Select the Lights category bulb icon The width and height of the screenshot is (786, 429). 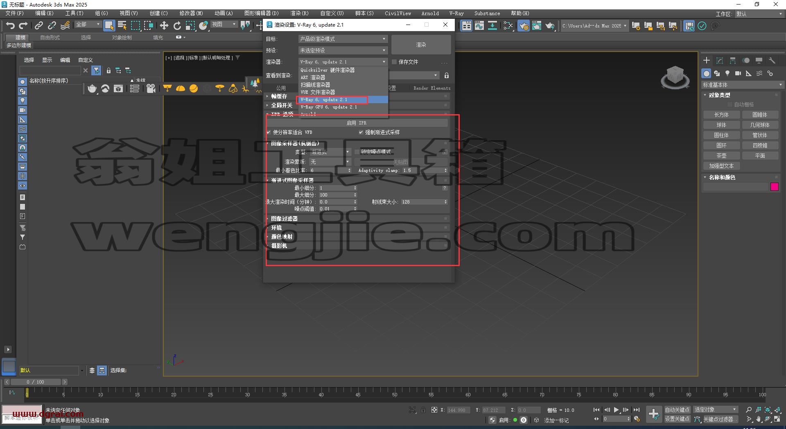[x=727, y=73]
